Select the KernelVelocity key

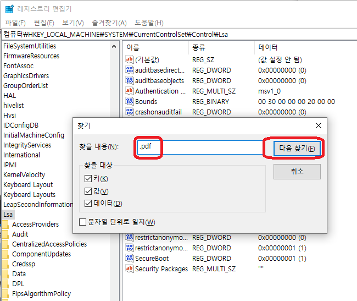point(24,175)
